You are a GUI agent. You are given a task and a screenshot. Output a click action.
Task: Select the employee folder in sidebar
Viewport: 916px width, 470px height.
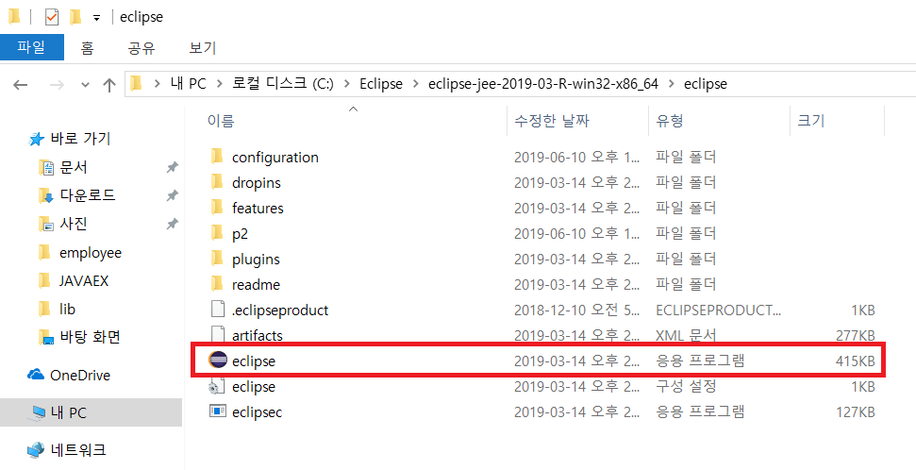point(92,253)
